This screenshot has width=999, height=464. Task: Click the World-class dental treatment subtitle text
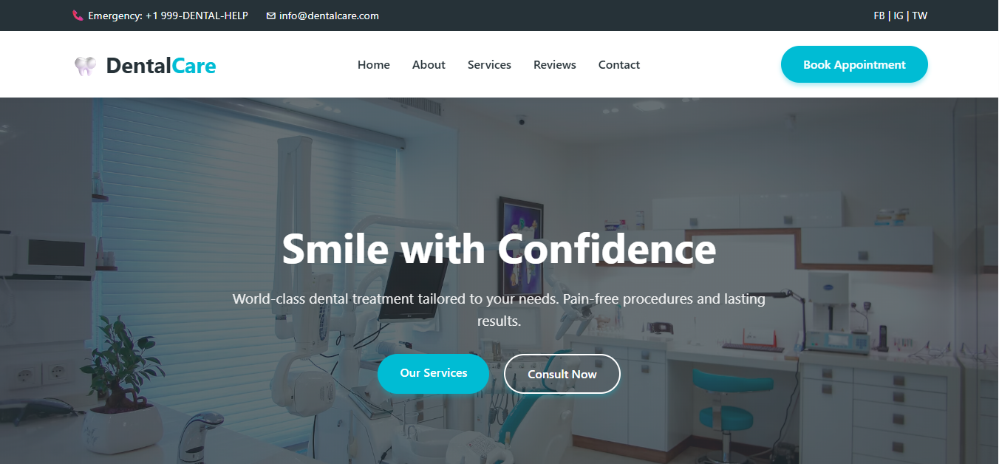click(x=499, y=310)
